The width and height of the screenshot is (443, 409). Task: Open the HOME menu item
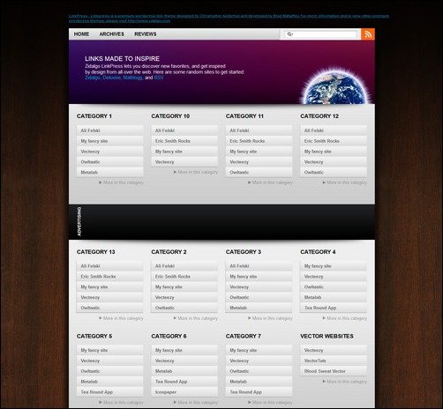[81, 34]
